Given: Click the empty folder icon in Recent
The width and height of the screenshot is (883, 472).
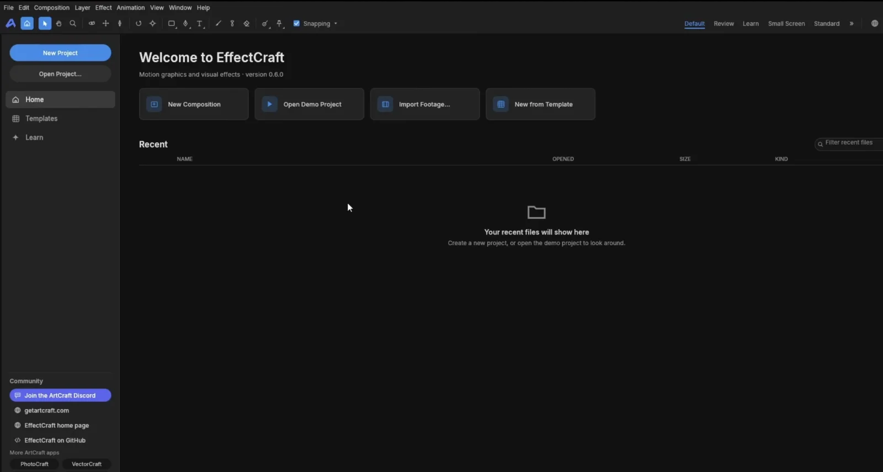Looking at the screenshot, I should point(536,212).
